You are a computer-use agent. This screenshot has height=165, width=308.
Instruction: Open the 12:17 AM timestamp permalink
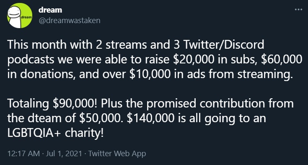coord(23,153)
